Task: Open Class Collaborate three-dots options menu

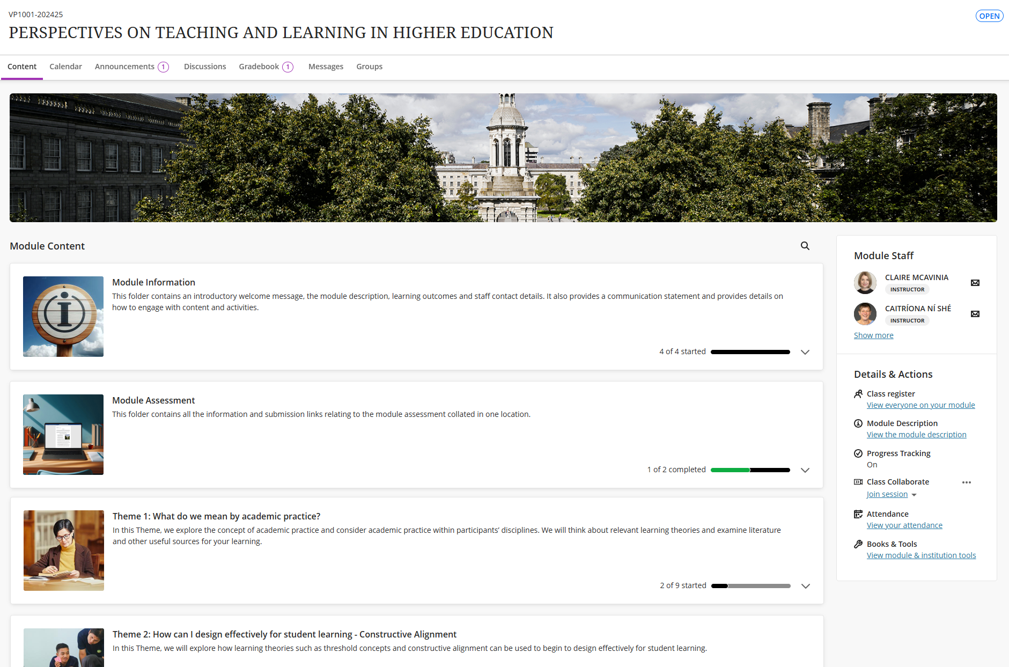Action: [966, 482]
